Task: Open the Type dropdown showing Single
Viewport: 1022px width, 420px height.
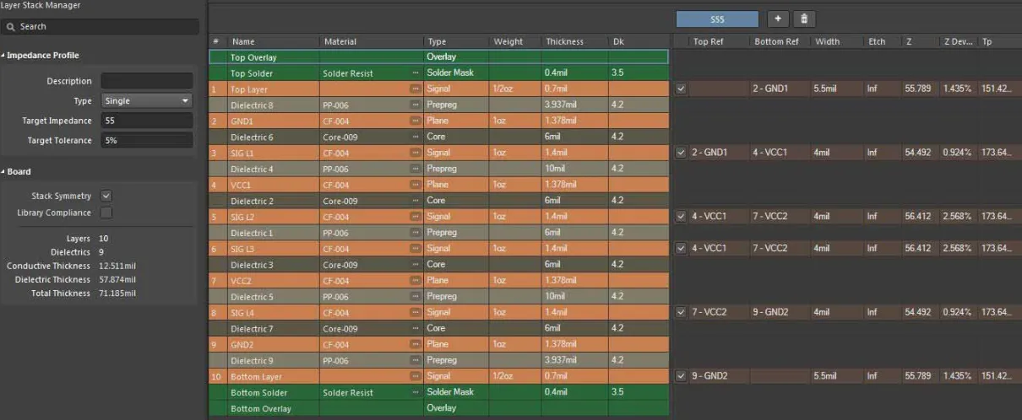Action: [146, 100]
